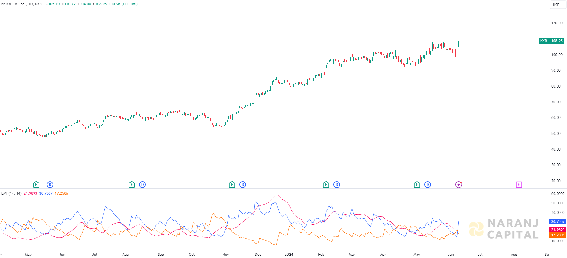Click the dividend D marker before June 2023
This screenshot has height=258, width=567.
click(x=50, y=185)
